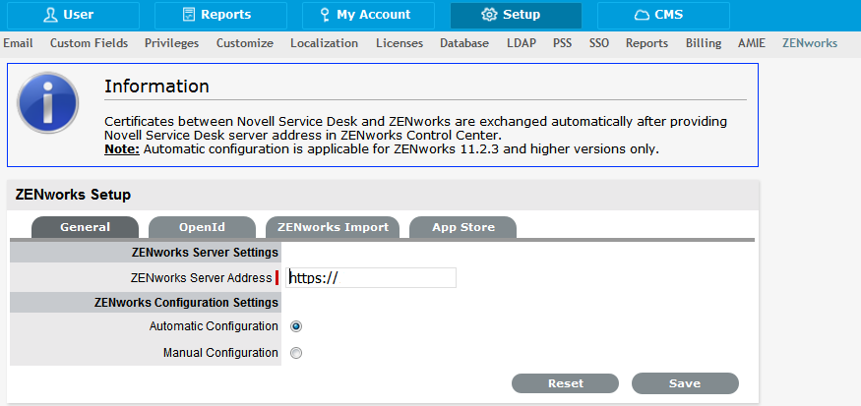The width and height of the screenshot is (861, 406).
Task: Navigate to the Licenses page
Action: tap(400, 43)
